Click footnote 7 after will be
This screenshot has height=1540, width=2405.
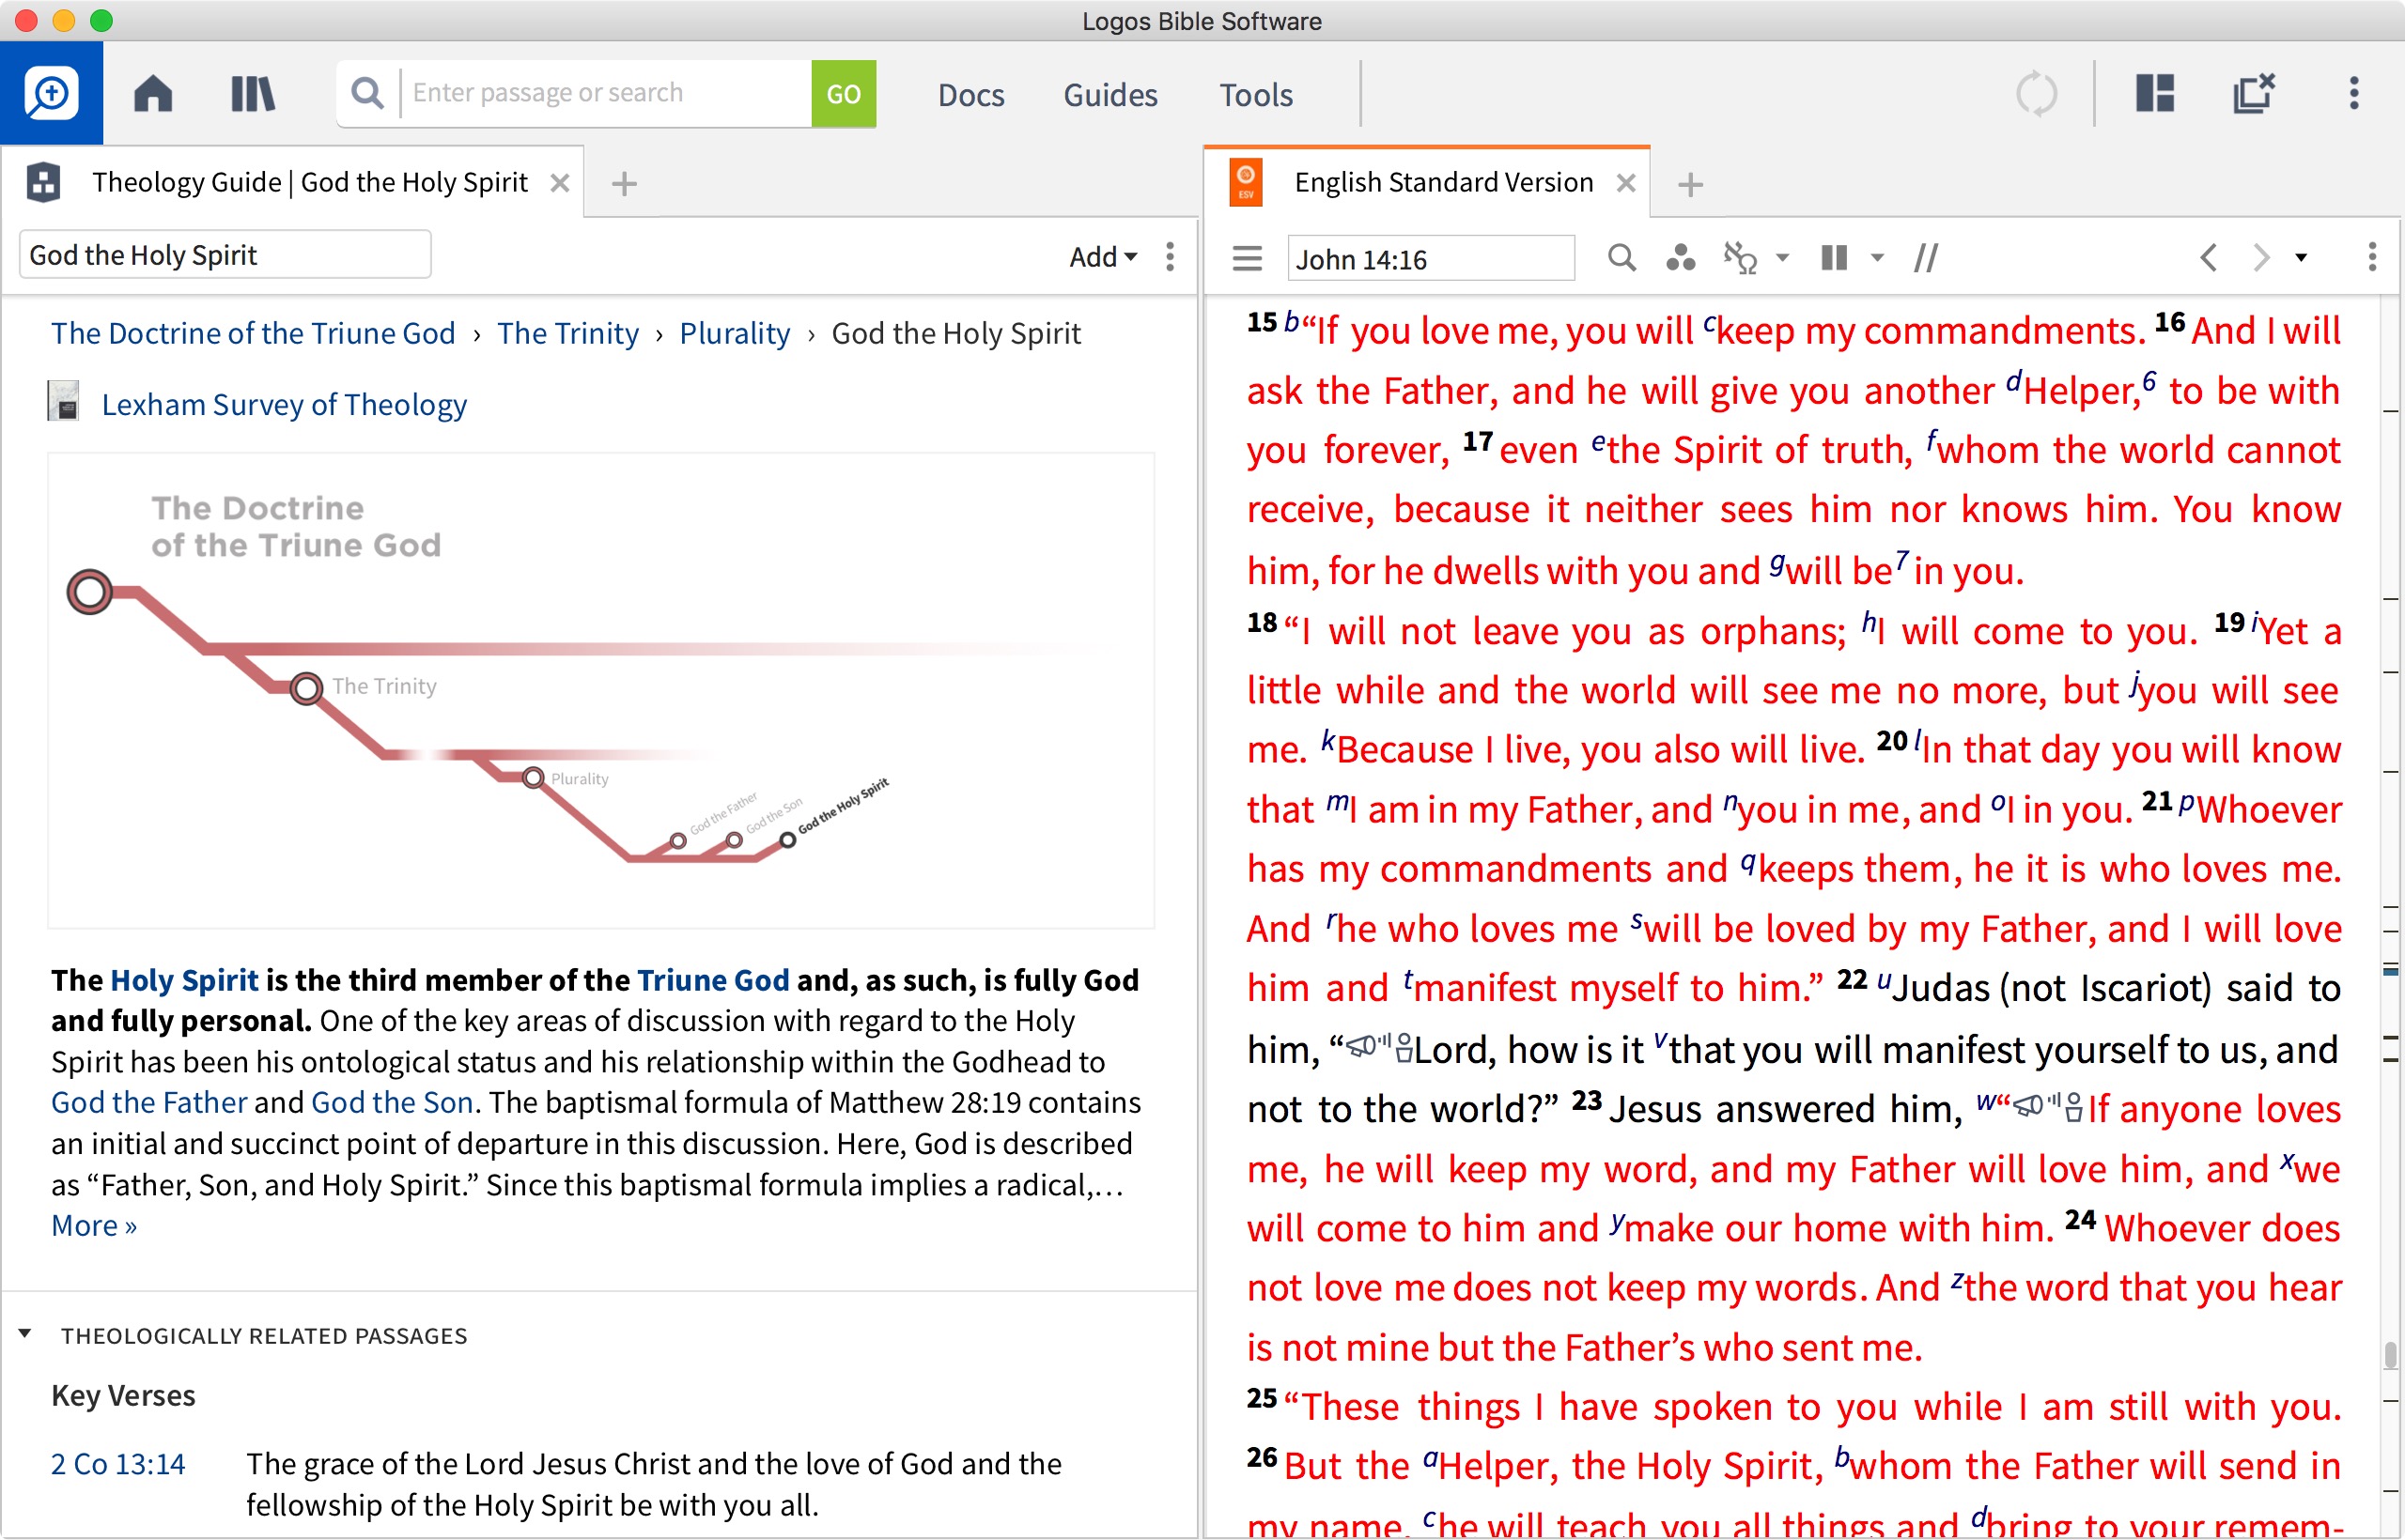(x=1901, y=560)
